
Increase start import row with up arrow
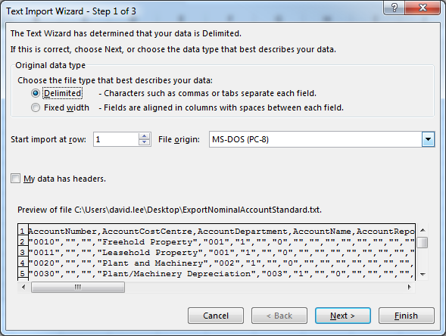pyautogui.click(x=144, y=136)
